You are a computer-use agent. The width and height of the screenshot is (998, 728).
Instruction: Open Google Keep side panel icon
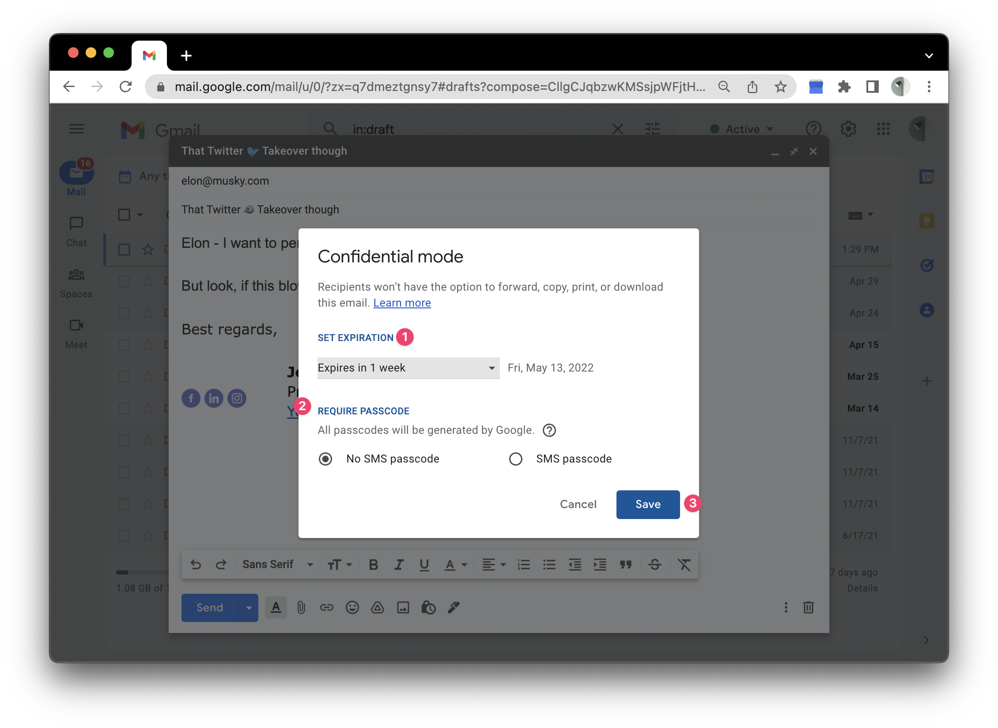(926, 221)
